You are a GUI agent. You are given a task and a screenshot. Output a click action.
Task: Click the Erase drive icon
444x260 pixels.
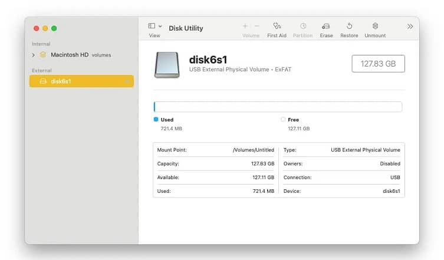[x=326, y=27]
